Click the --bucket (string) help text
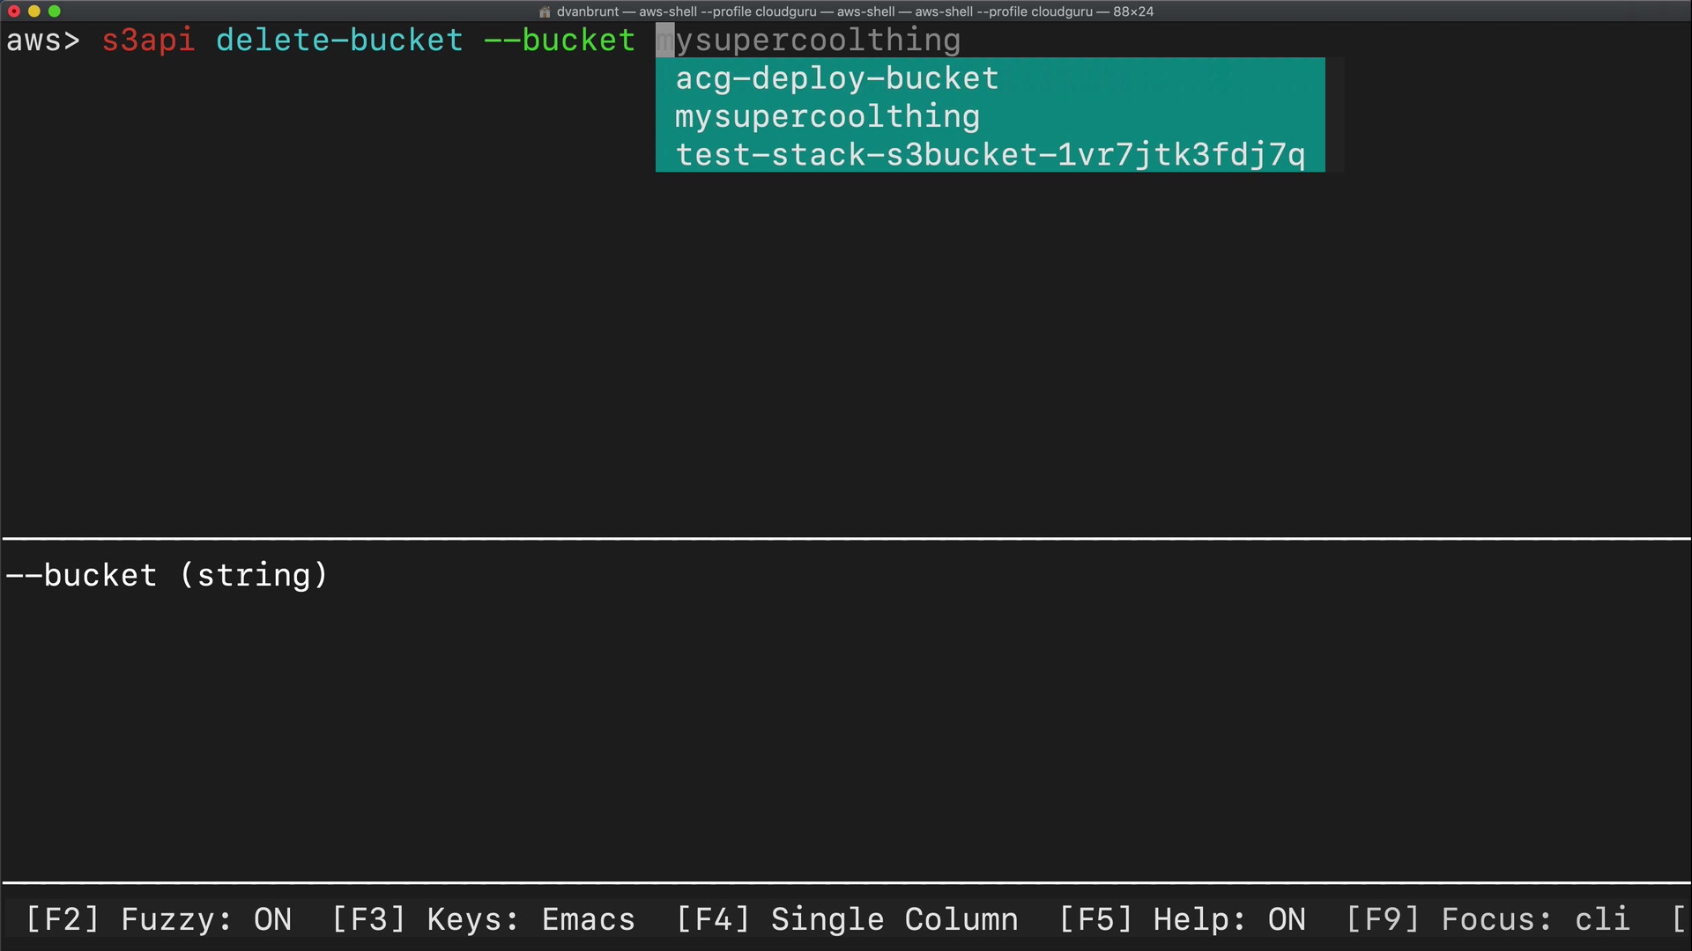 (x=167, y=576)
